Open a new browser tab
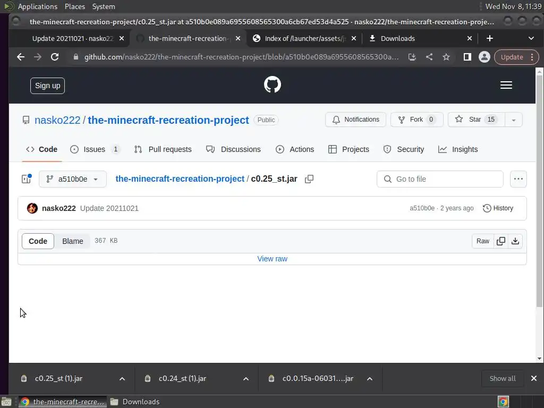544x408 pixels. (x=489, y=38)
